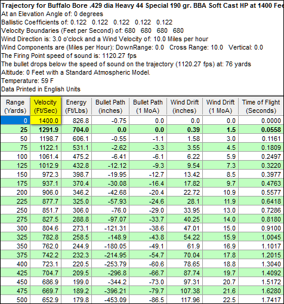The image size is (284, 304).
Task: Click energy value 258.5
Action: 76,237
